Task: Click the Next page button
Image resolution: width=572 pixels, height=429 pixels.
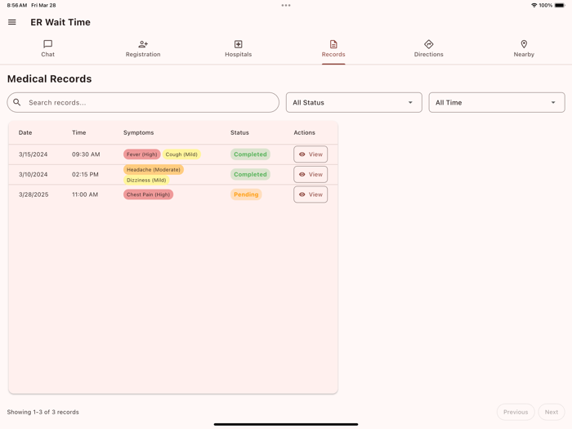Action: point(552,412)
